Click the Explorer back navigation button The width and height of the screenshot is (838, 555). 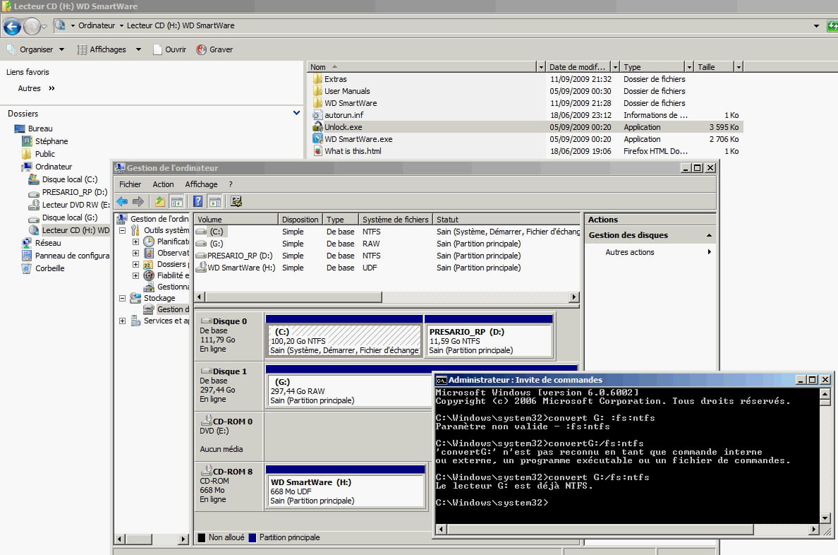click(12, 27)
